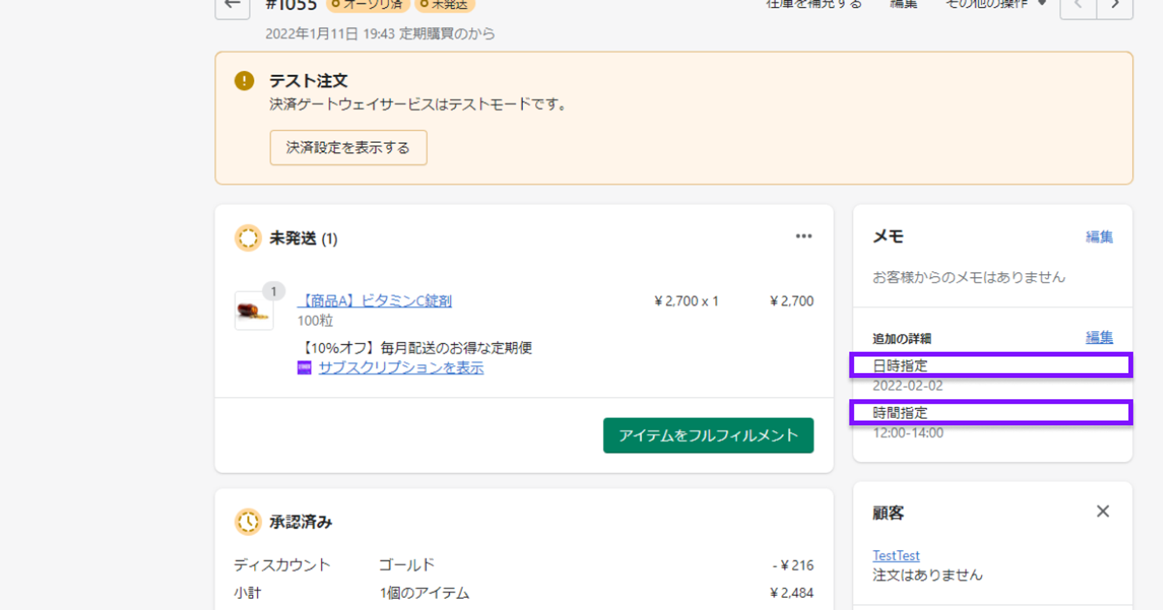Click the 未発送 status circle icon
The image size is (1163, 610).
(x=248, y=238)
